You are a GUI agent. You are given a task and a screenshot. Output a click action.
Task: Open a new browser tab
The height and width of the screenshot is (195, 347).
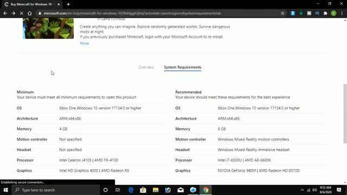(x=68, y=4)
